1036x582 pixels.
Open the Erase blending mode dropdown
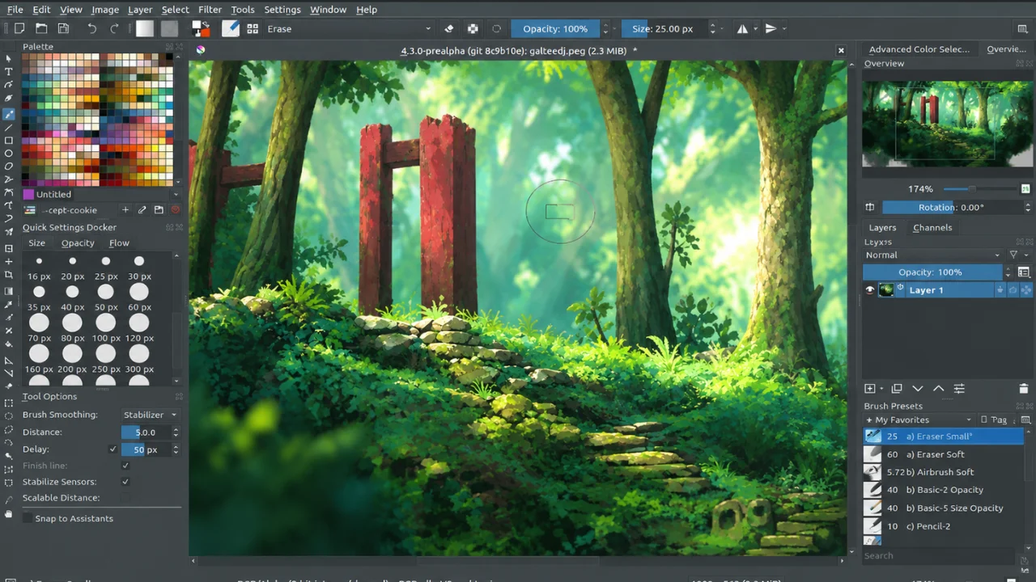coord(349,28)
